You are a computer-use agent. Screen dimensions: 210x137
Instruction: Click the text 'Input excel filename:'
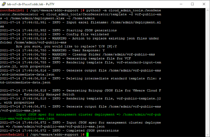[x=88, y=22]
